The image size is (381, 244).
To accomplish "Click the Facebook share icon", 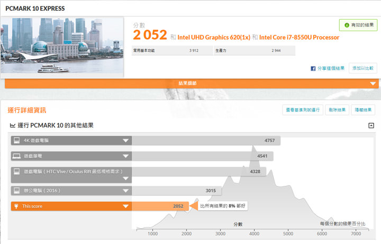I will tap(313, 68).
